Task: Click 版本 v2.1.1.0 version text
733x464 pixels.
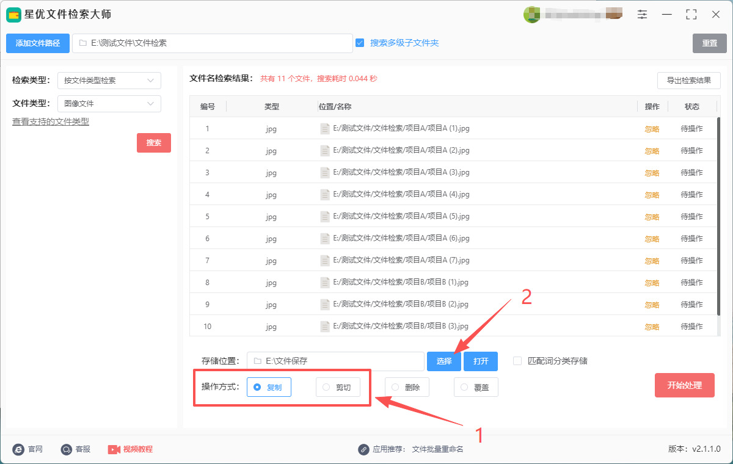Action: 695,449
